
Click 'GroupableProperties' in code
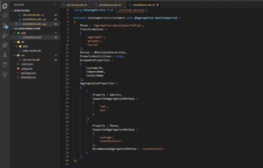coord(95,60)
